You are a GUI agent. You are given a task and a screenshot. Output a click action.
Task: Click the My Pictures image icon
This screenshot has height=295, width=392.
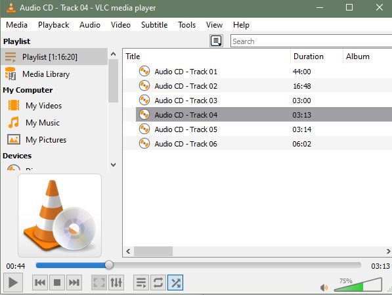pyautogui.click(x=14, y=140)
